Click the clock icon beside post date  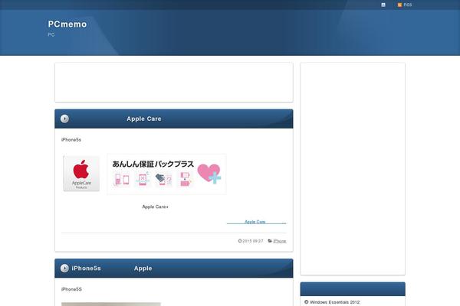(240, 241)
